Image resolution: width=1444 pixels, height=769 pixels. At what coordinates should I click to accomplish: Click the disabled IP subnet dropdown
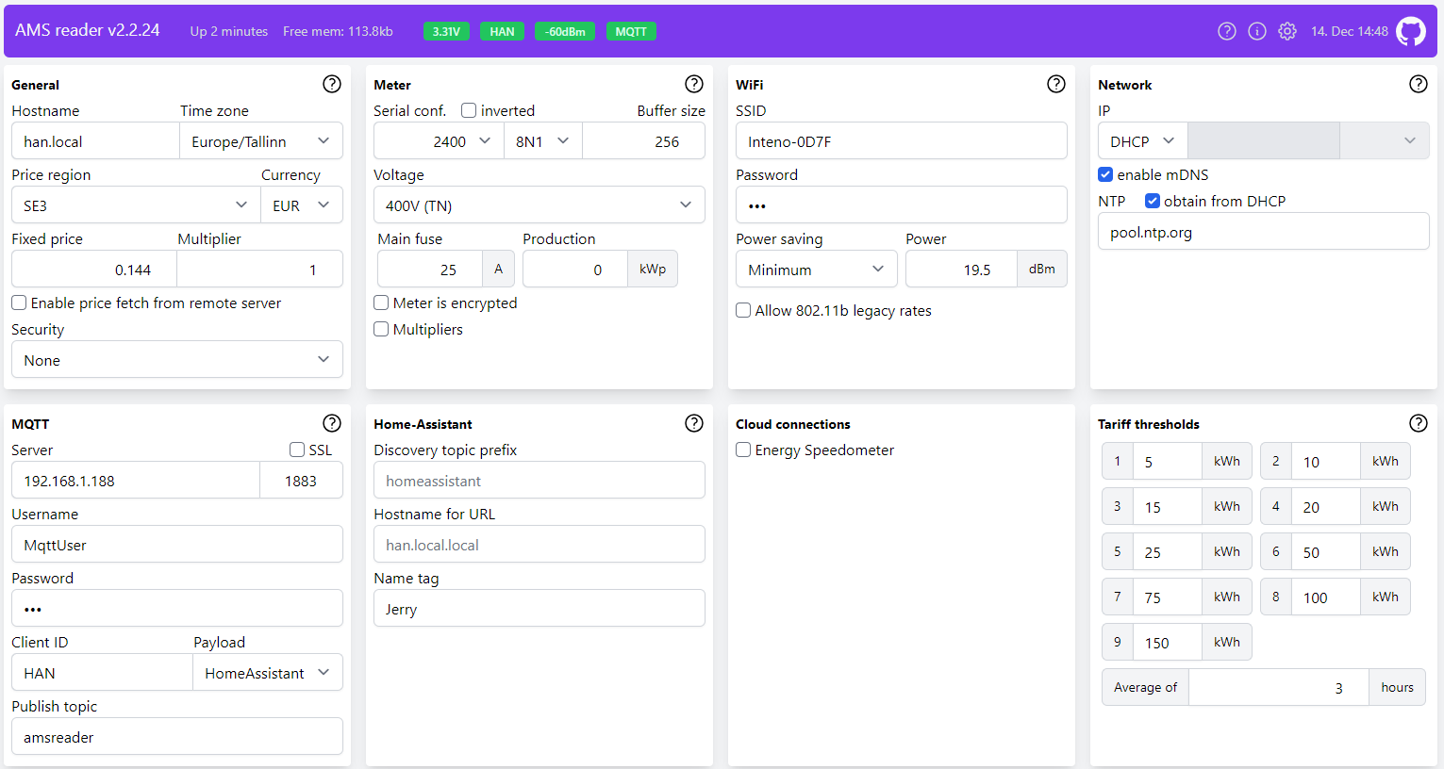tap(1385, 141)
